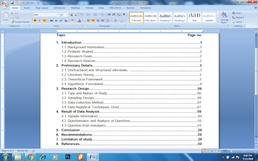Click the Save icon in quick access toolbar
Screen dimensions: 258x161
(12, 3)
